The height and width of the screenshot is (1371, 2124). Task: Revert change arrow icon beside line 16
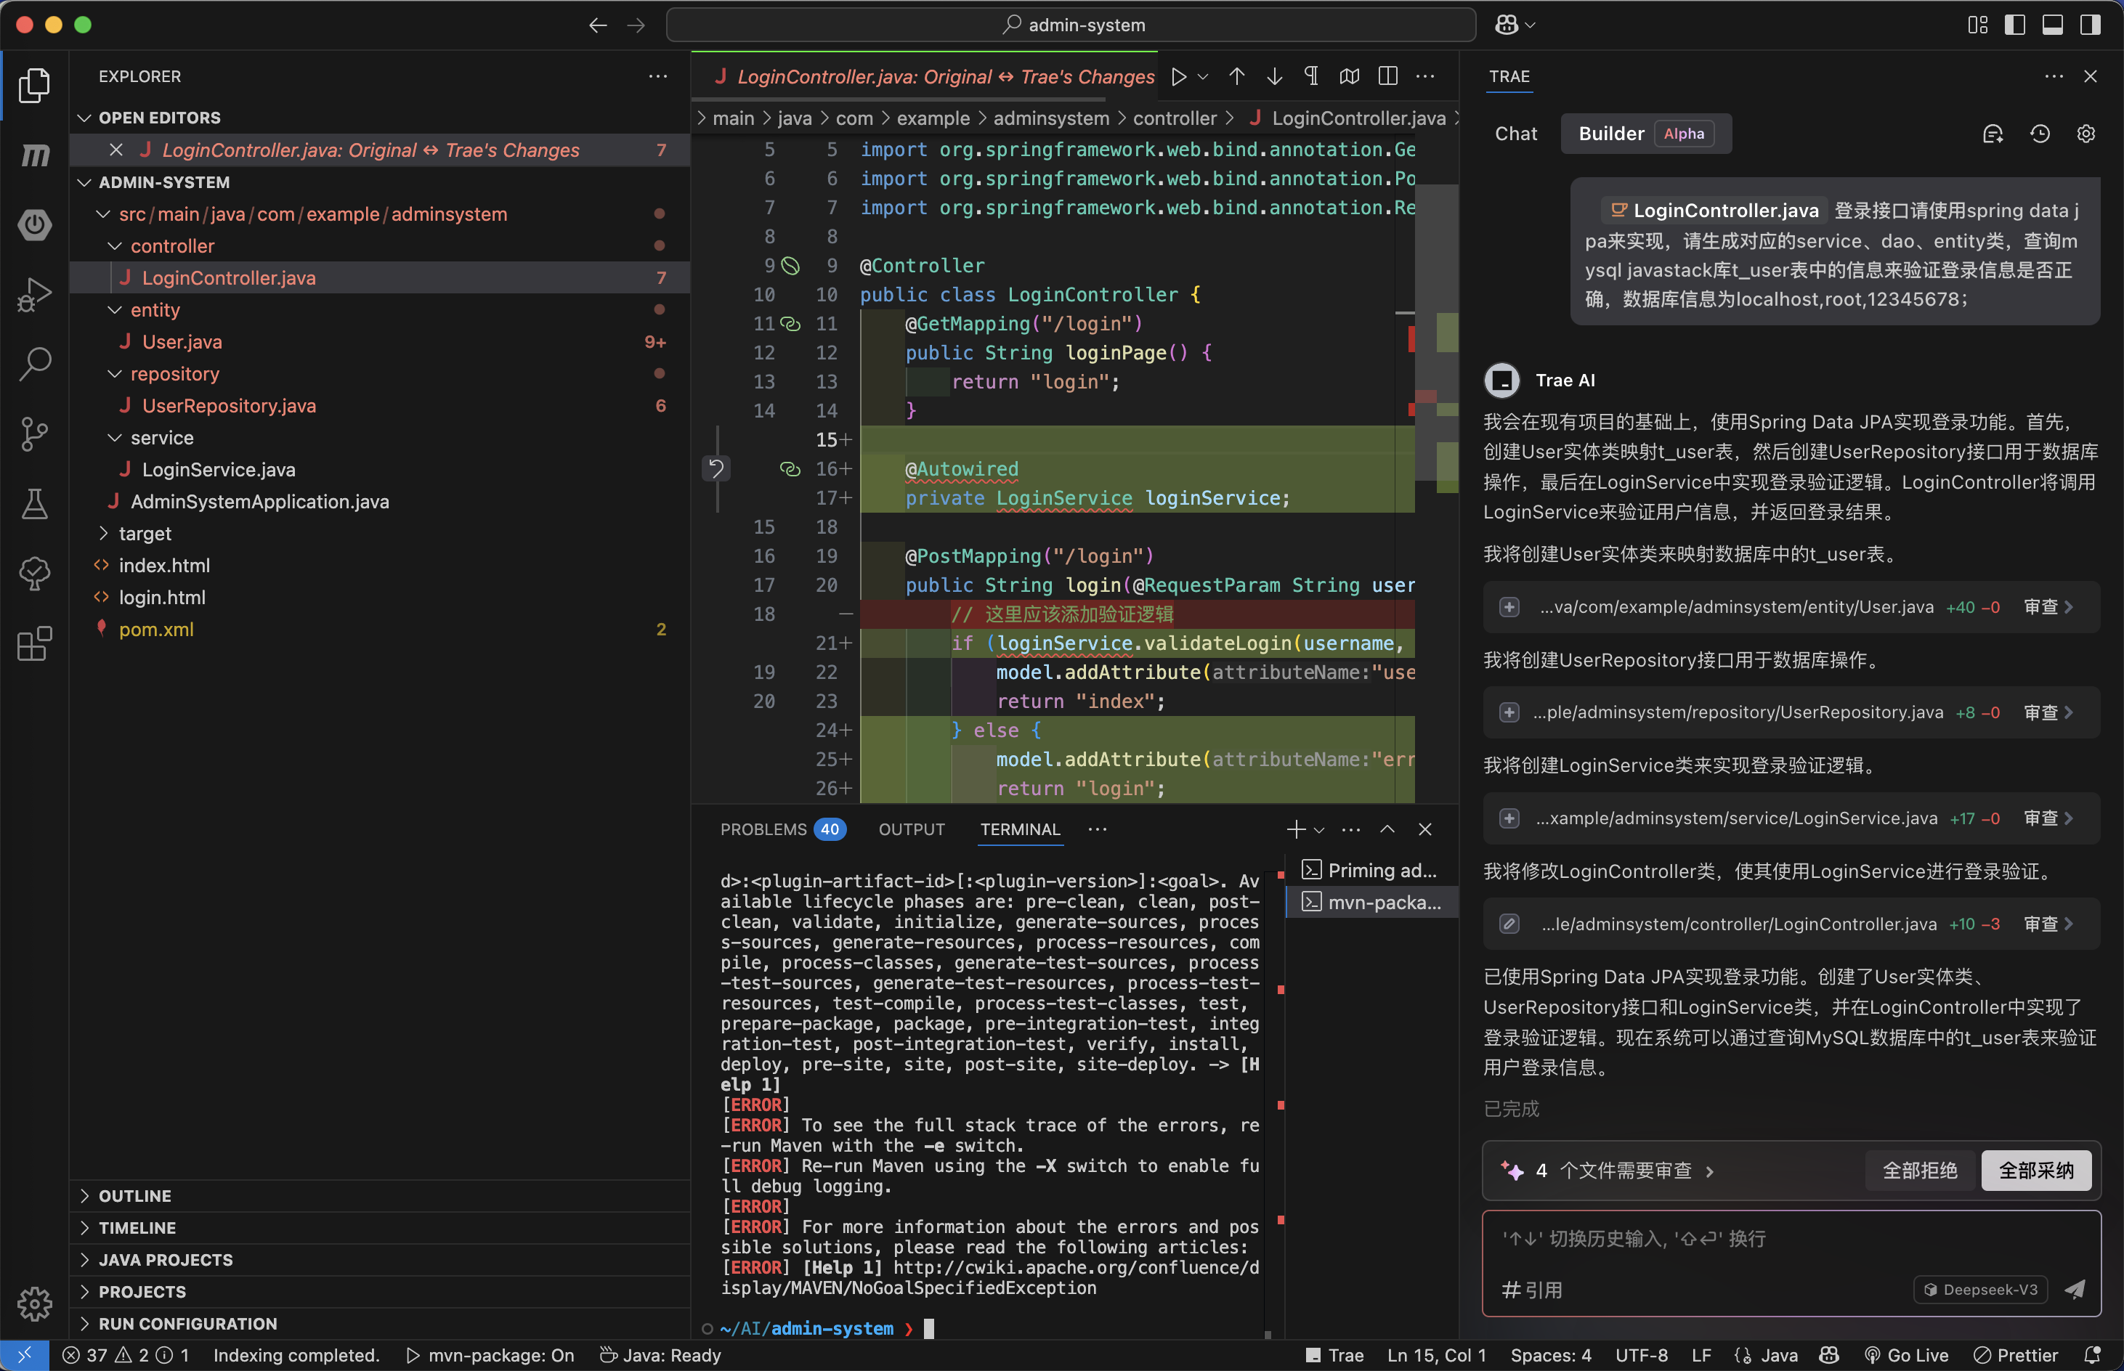point(716,468)
